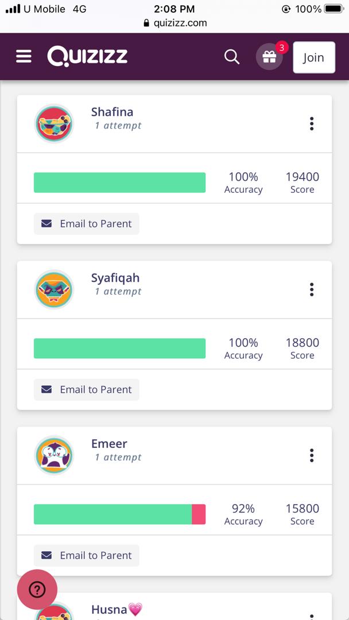Image resolution: width=349 pixels, height=620 pixels.
Task: Select the Syafiqah name heading
Action: coord(115,278)
